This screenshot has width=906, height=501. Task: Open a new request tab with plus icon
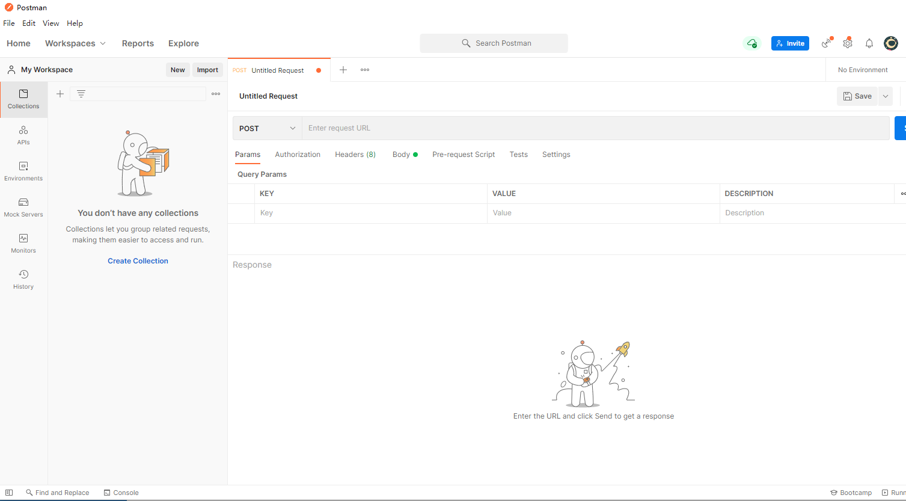click(343, 70)
